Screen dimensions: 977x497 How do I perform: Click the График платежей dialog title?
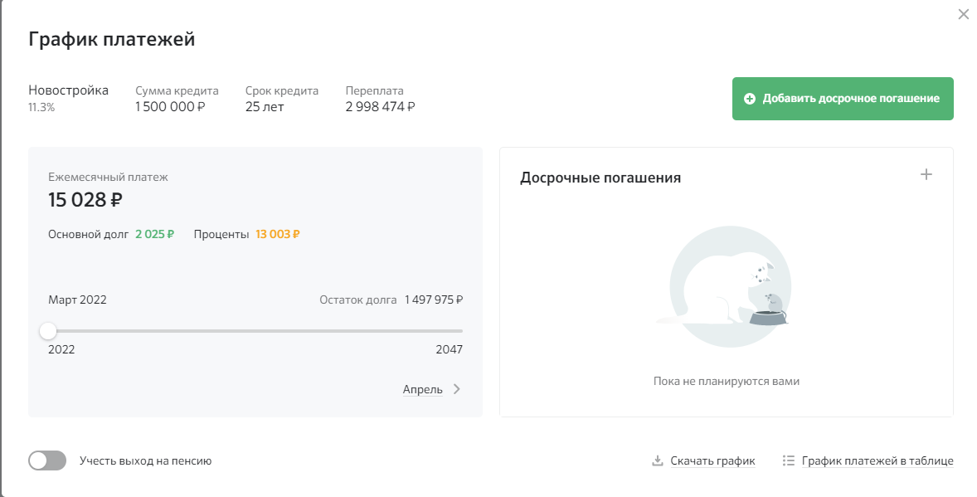click(x=111, y=39)
